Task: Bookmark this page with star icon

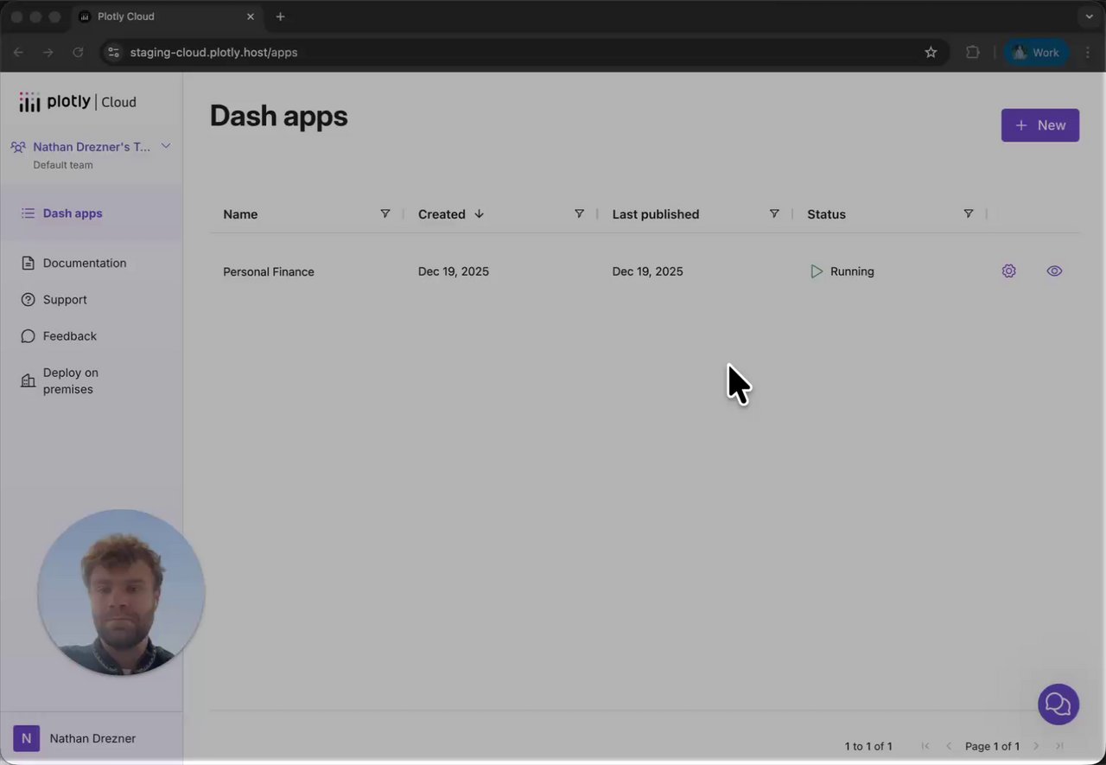Action: (x=931, y=53)
